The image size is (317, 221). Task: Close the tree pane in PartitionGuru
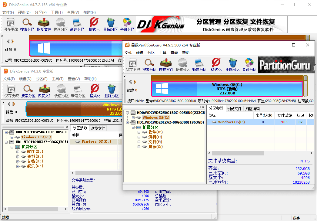pos(203,107)
